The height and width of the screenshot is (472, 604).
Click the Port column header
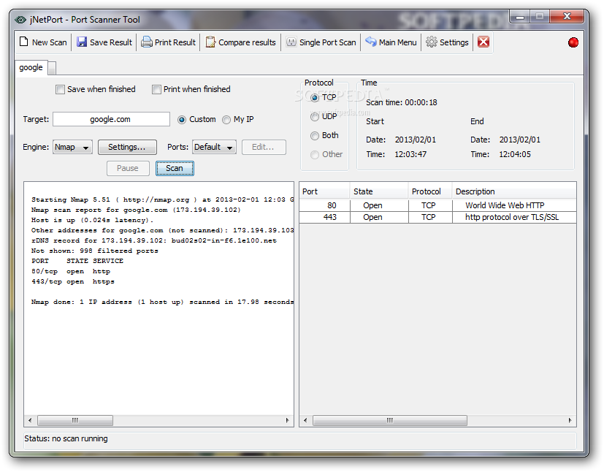(x=325, y=191)
